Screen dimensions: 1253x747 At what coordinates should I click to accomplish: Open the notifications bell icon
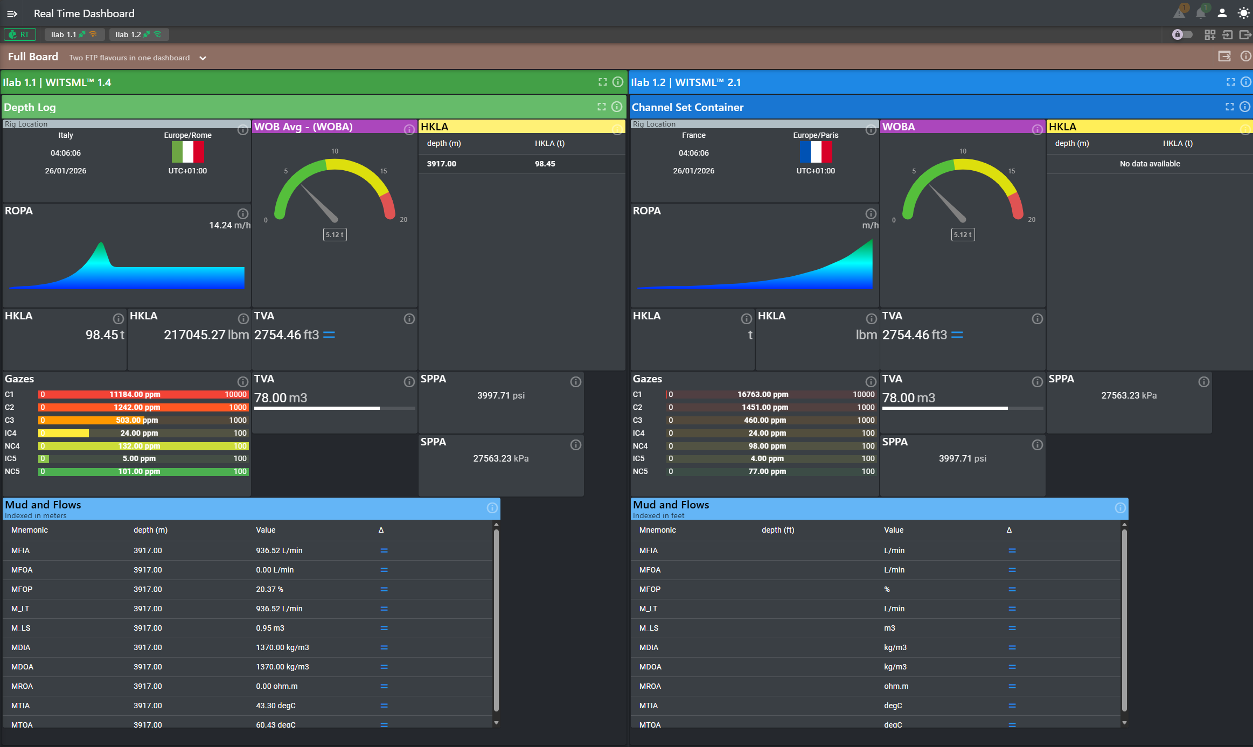[x=1201, y=13]
